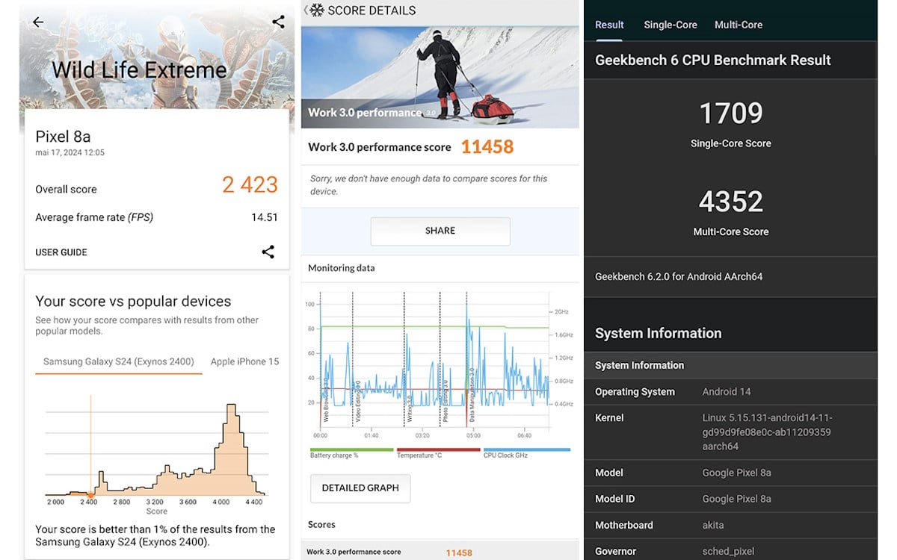Click the Pixel 8a device name in 3DMark

(63, 137)
